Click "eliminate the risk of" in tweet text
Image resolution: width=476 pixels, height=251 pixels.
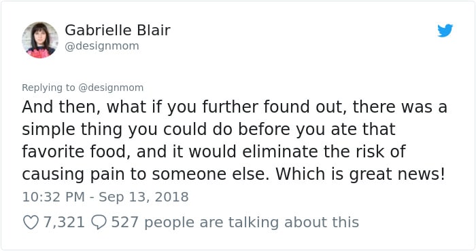pos(324,152)
